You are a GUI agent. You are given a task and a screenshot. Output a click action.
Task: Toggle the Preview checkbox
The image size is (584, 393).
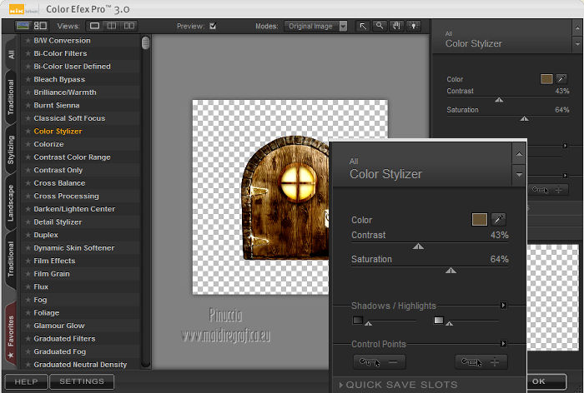tap(213, 26)
